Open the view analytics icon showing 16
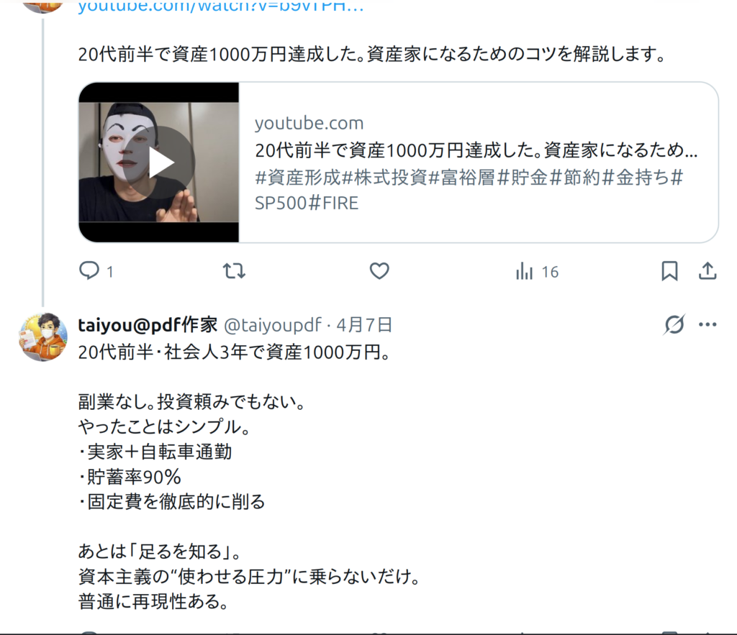 [x=537, y=271]
